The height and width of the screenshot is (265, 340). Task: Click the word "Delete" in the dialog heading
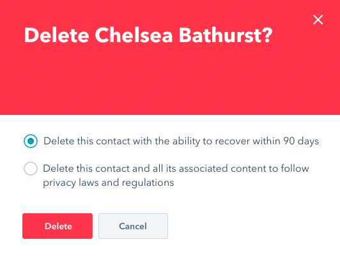[57, 35]
